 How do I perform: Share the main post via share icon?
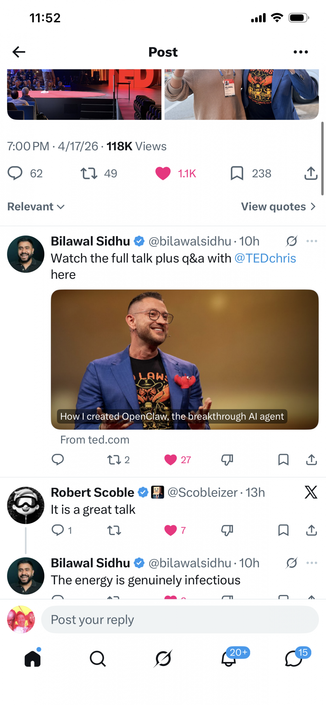point(311,173)
